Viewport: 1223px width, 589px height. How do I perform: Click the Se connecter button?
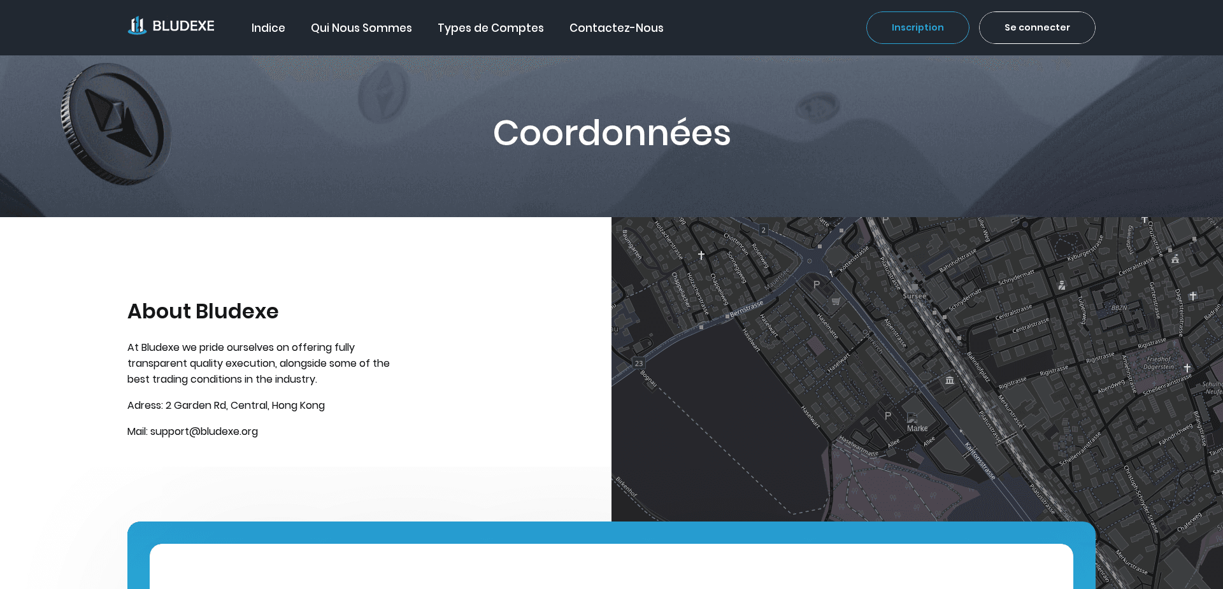[1037, 27]
